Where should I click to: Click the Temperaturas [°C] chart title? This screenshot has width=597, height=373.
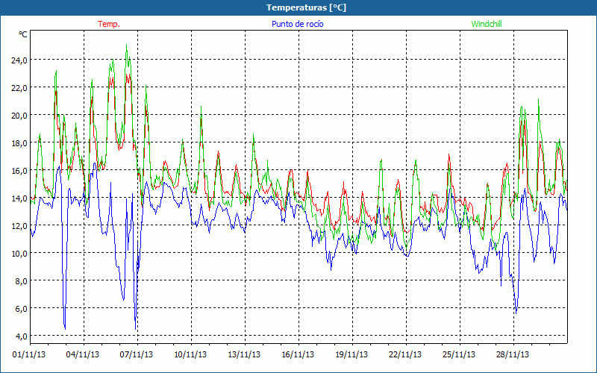point(306,7)
